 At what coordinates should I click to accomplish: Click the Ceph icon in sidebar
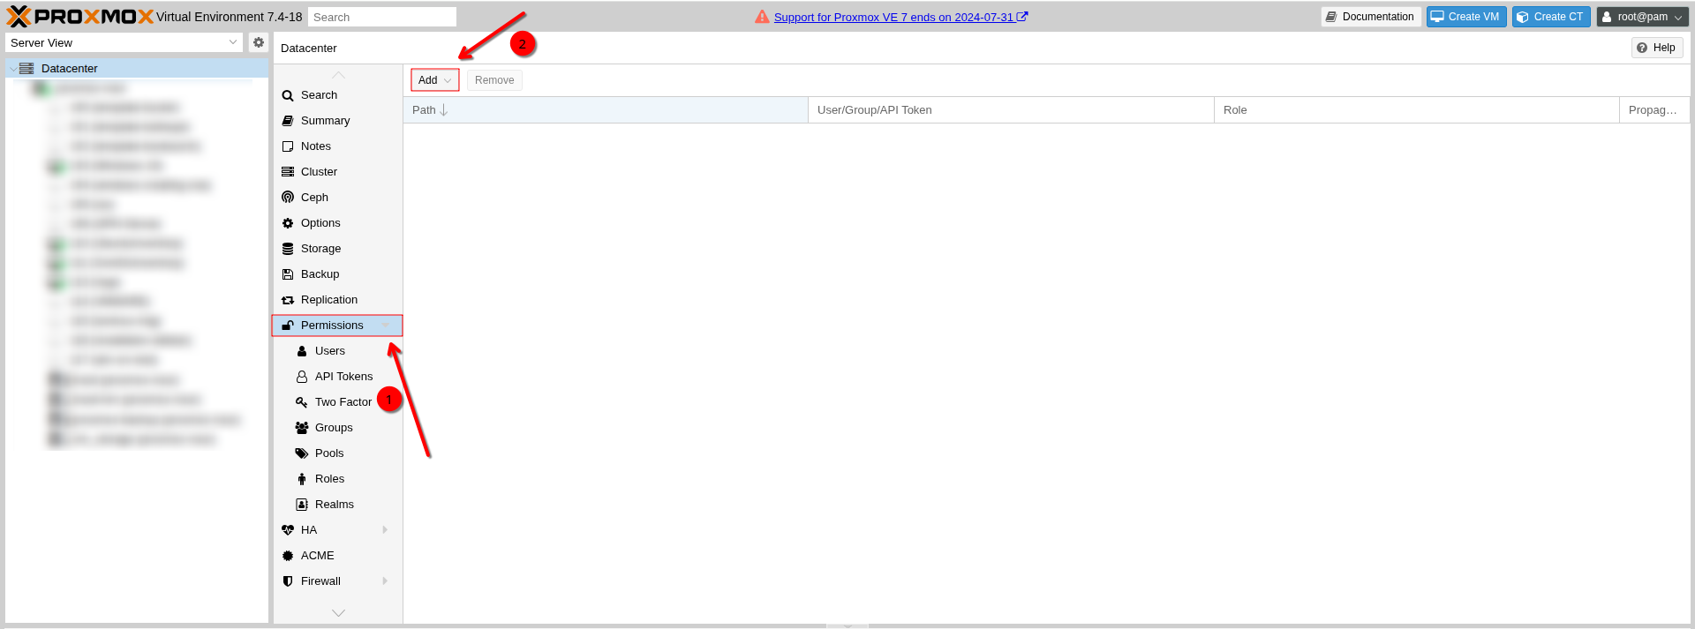(x=288, y=198)
